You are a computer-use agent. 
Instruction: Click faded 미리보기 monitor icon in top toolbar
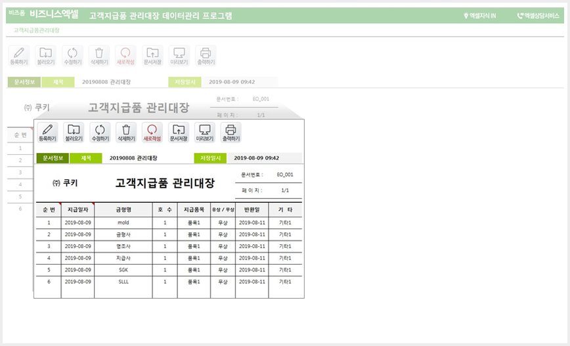click(179, 56)
